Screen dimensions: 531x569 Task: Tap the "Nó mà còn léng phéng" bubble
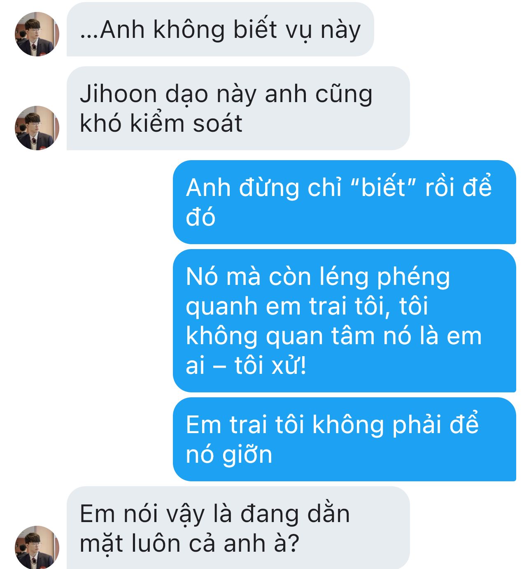[x=345, y=321]
